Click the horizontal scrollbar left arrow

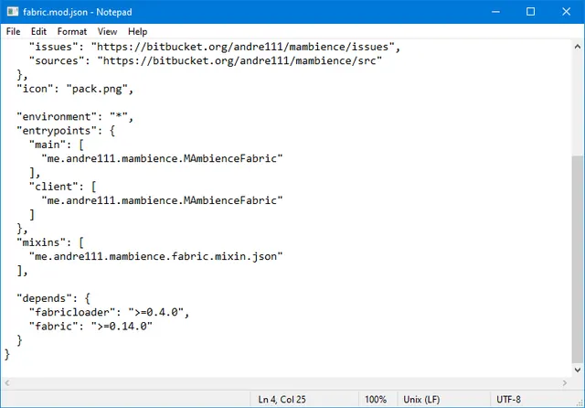(7, 382)
